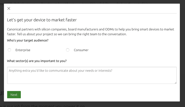185x107 pixels.
Task: Close the dialog with the X icon
Action: click(x=9, y=8)
